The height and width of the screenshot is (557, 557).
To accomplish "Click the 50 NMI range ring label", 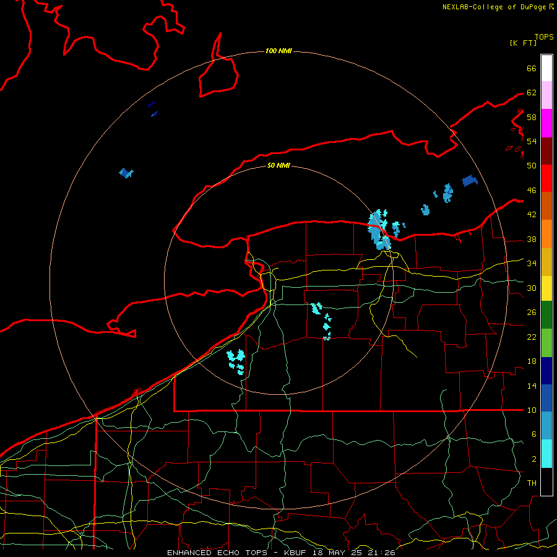I will click(x=278, y=165).
